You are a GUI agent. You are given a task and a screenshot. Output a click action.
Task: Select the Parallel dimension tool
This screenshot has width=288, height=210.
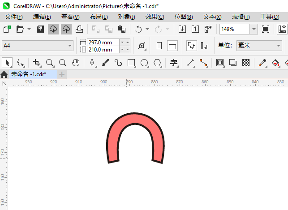[190, 63]
